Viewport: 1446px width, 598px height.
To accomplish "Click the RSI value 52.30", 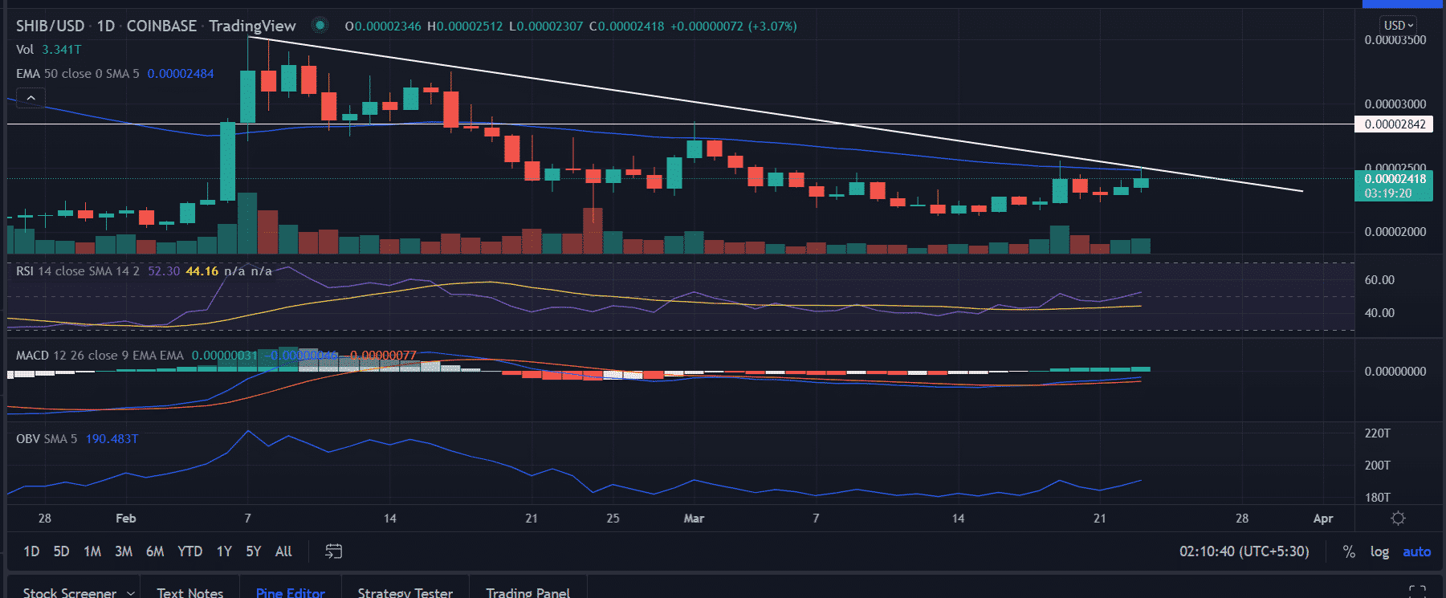I will tap(164, 271).
